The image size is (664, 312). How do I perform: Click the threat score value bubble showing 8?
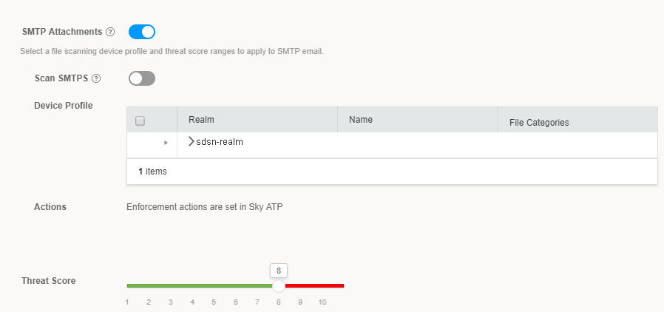coord(279,270)
